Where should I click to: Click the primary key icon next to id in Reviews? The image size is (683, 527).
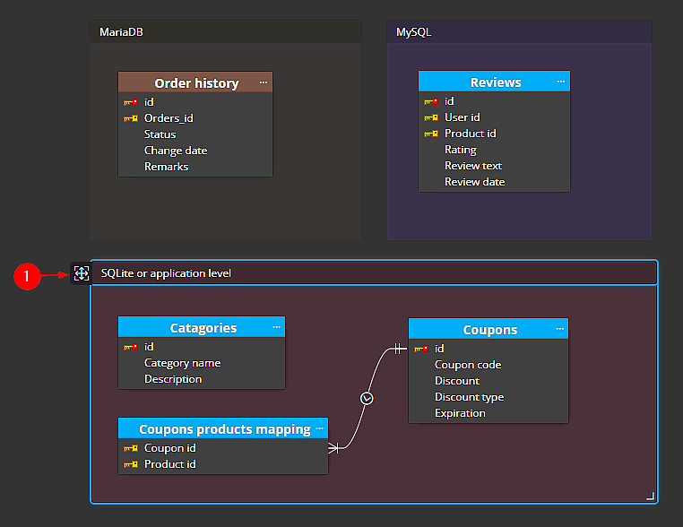(x=431, y=101)
